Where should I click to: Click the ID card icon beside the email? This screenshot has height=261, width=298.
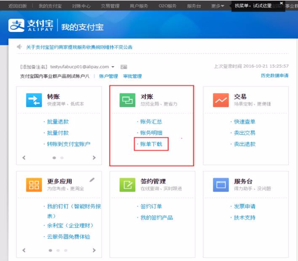[x=124, y=67]
